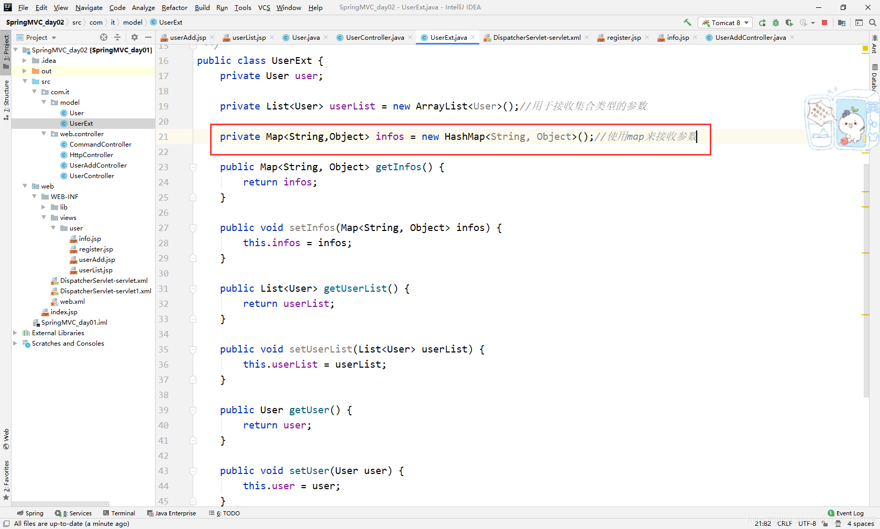Toggle the Java Enterprise tool window

click(171, 513)
